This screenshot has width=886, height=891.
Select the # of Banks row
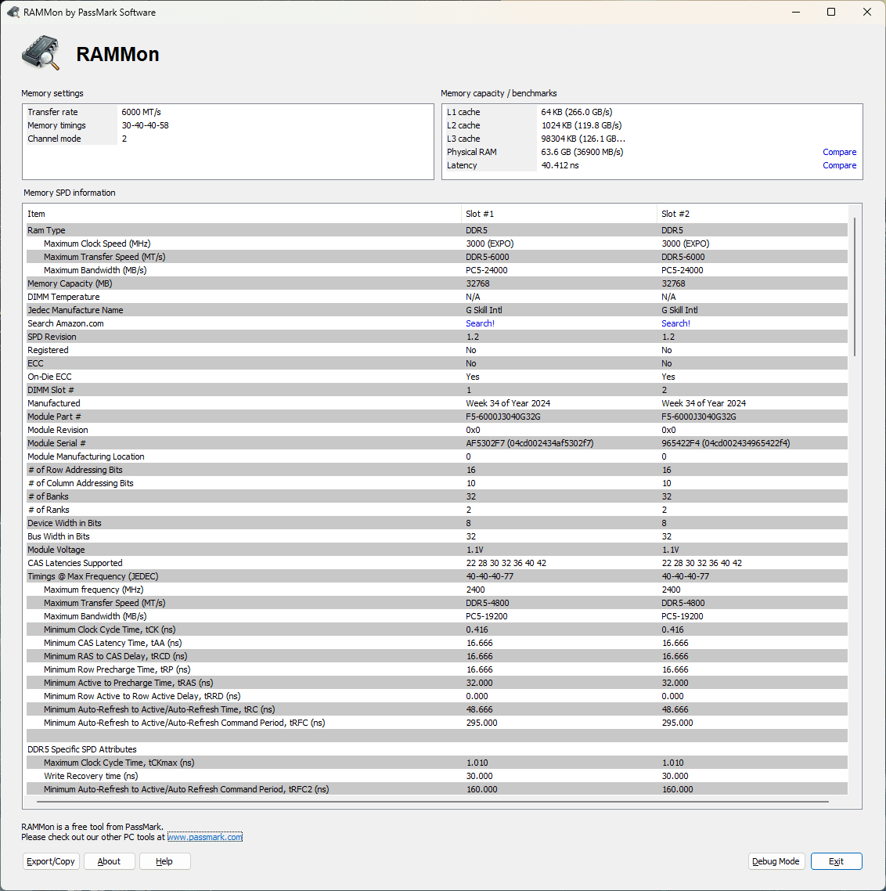437,496
